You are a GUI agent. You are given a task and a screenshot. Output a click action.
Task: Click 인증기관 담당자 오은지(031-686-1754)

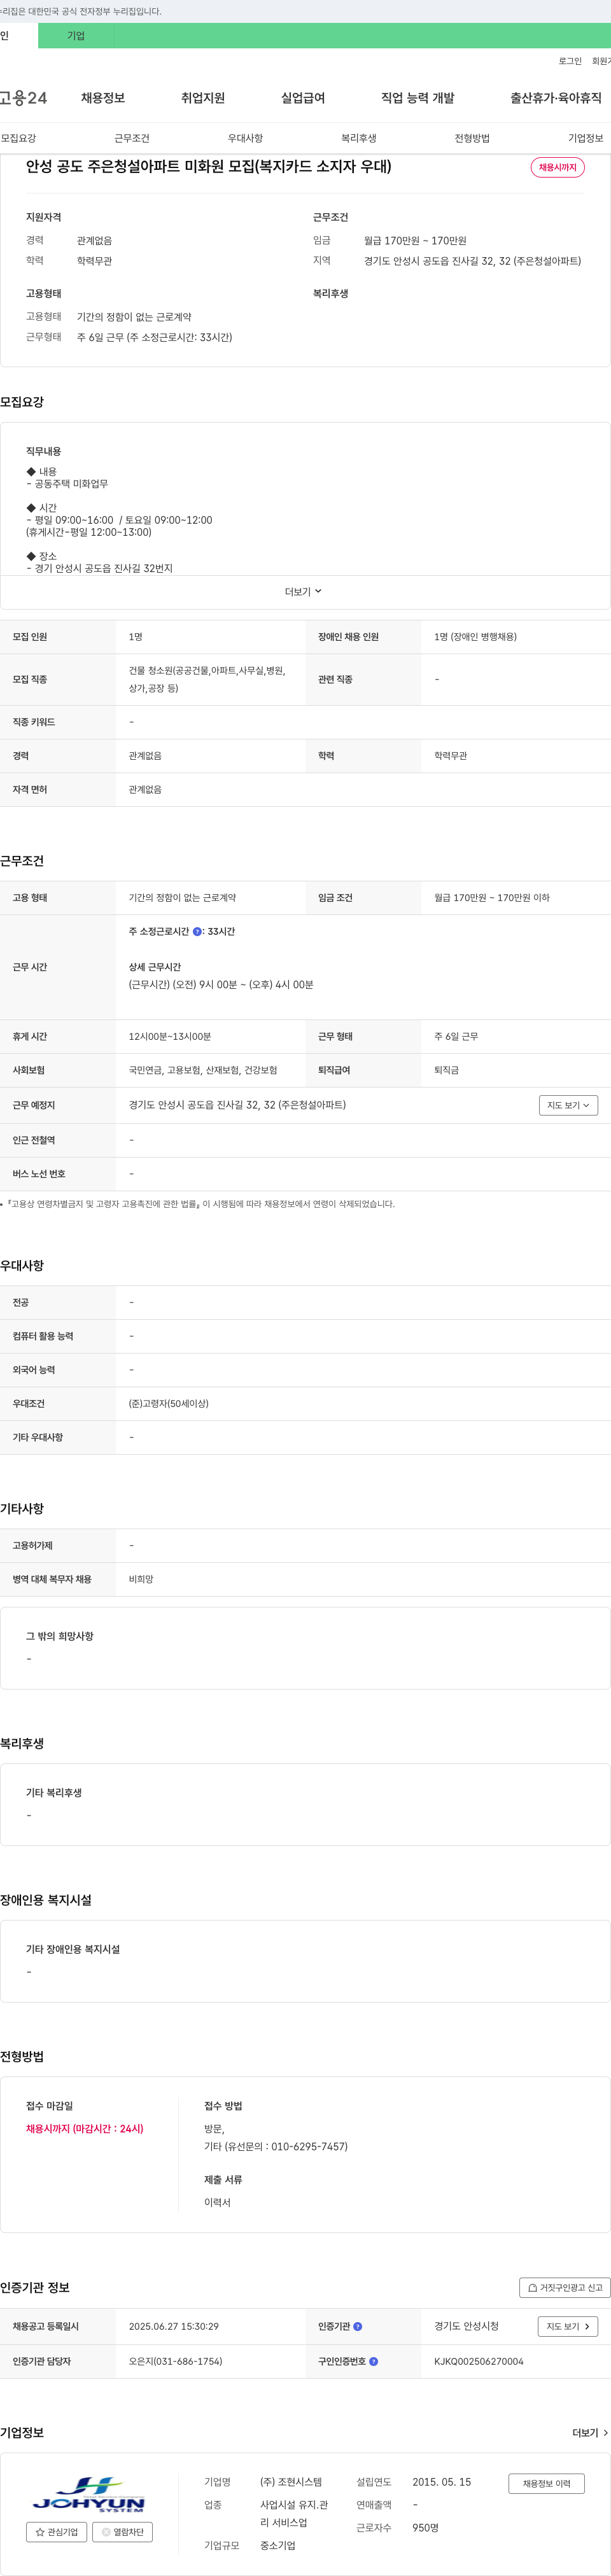tap(176, 2362)
